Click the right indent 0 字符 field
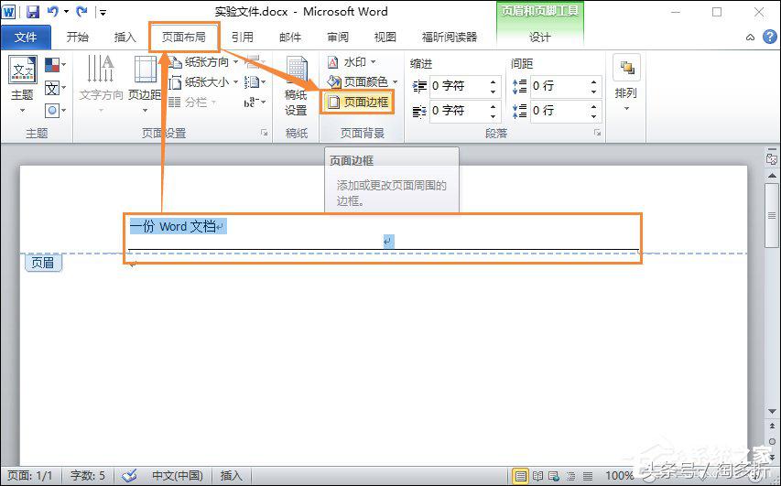Image resolution: width=781 pixels, height=486 pixels. click(x=458, y=111)
